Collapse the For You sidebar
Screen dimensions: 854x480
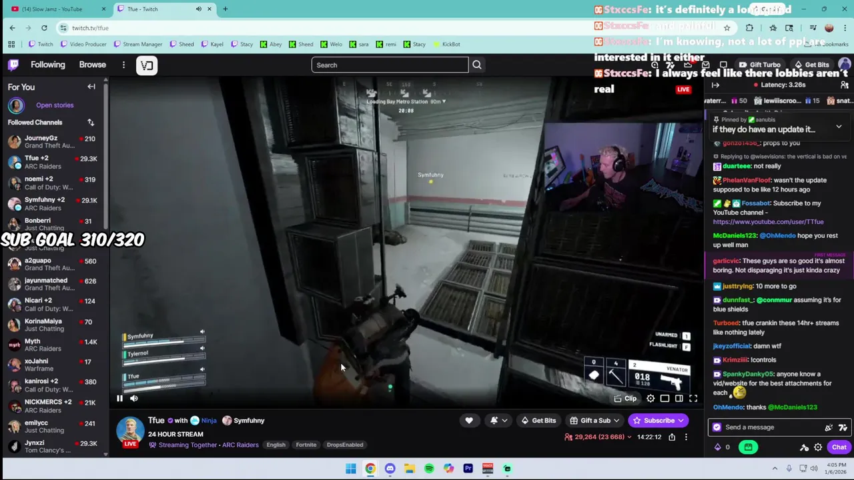tap(91, 87)
